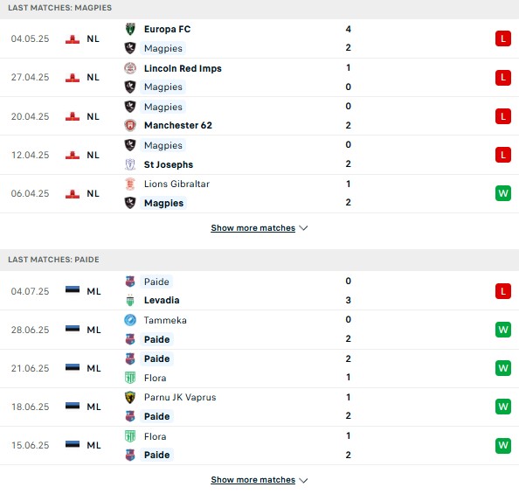Click the red L badge for Europa FC match
This screenshot has height=494, width=519.
click(503, 38)
